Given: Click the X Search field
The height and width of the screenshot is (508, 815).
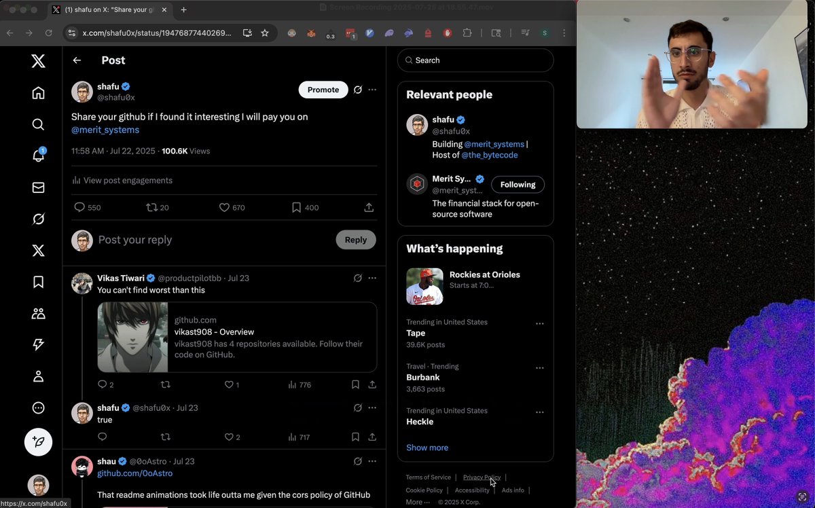Looking at the screenshot, I should (475, 60).
